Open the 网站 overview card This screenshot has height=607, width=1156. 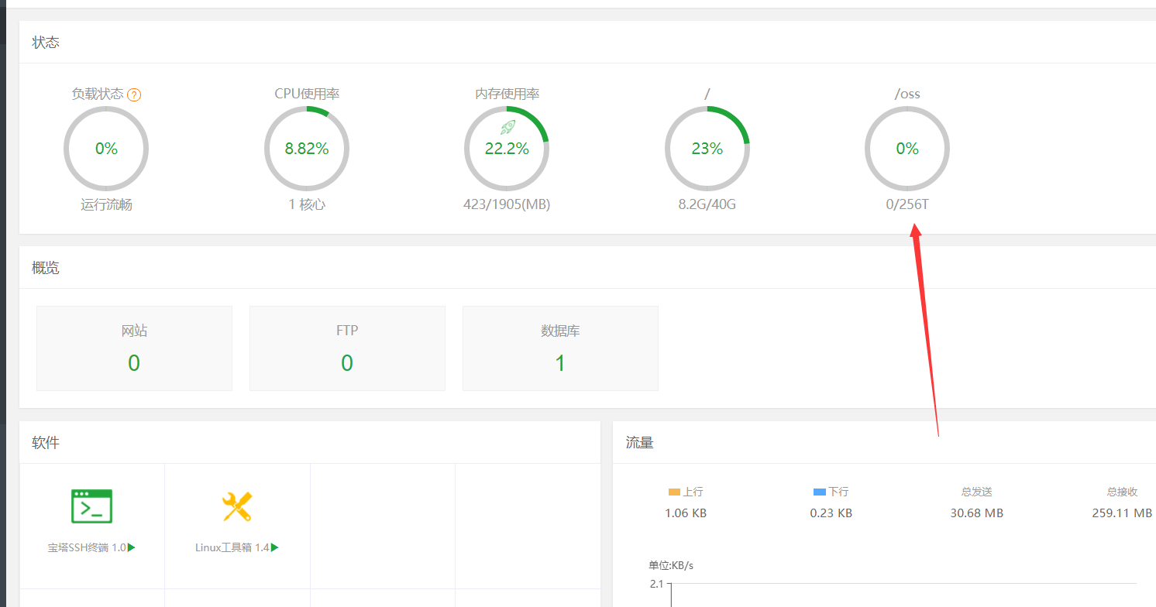[134, 348]
